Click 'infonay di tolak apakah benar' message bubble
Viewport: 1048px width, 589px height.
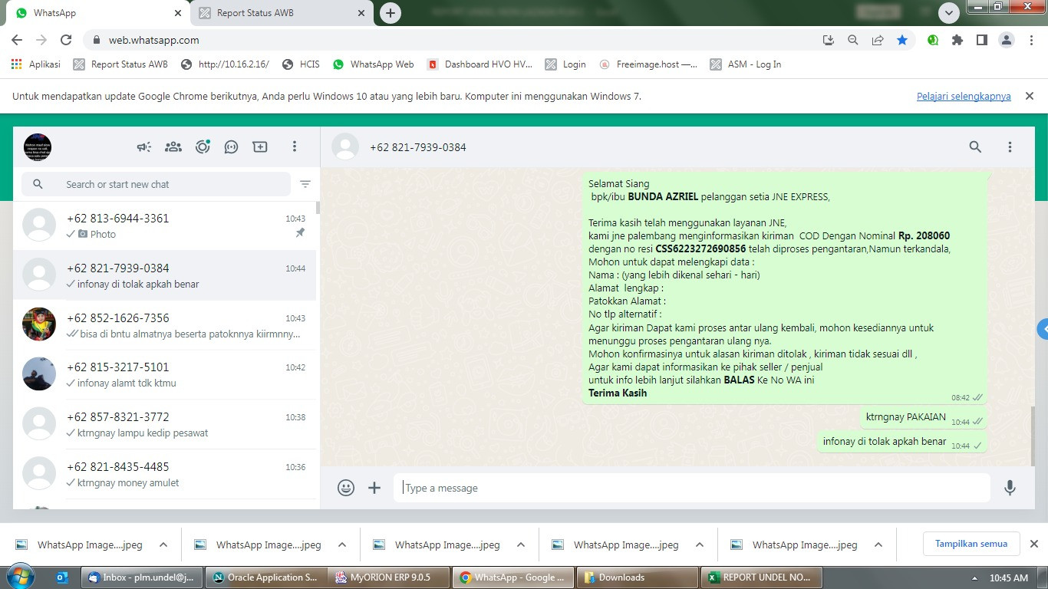click(x=901, y=442)
